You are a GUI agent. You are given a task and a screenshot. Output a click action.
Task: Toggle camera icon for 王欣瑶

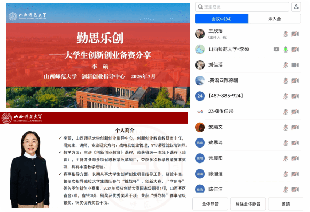click(295, 34)
